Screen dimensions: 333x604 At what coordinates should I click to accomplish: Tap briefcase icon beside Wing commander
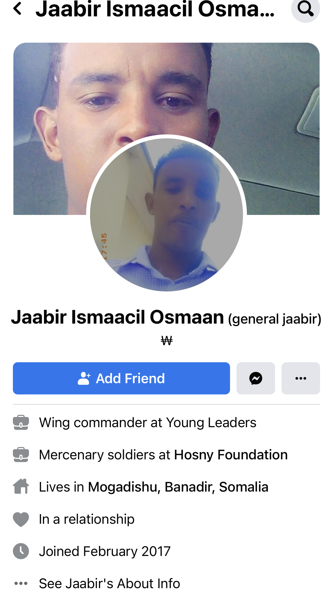click(x=21, y=423)
